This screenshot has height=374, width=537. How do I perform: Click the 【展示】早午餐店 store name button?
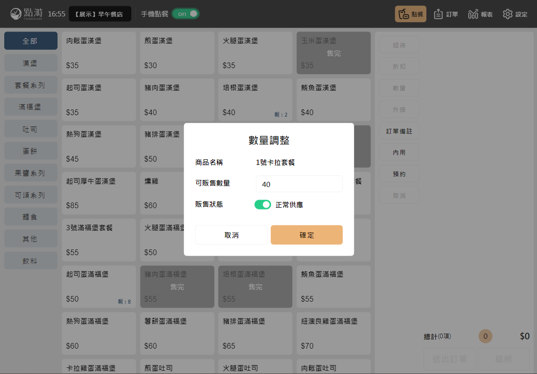(x=100, y=14)
